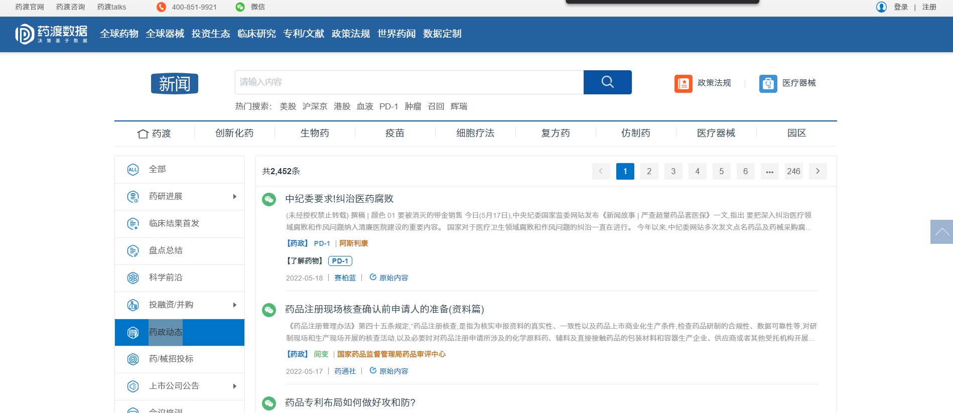This screenshot has height=413, width=953.
Task: Click the magnifier search button
Action: (607, 82)
